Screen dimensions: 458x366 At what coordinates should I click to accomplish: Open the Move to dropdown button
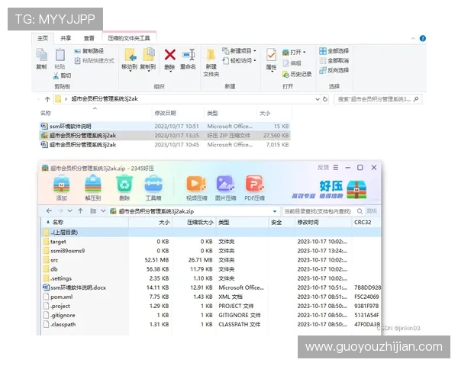click(130, 59)
